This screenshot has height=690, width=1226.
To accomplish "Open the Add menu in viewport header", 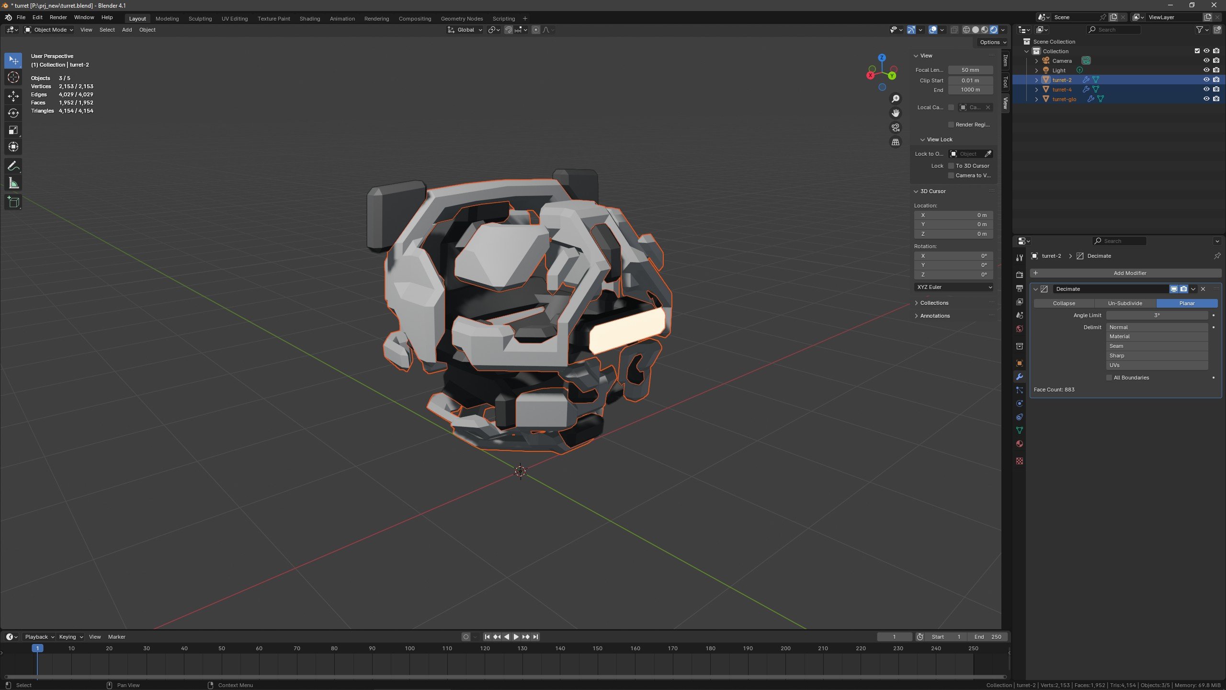I will pyautogui.click(x=127, y=30).
